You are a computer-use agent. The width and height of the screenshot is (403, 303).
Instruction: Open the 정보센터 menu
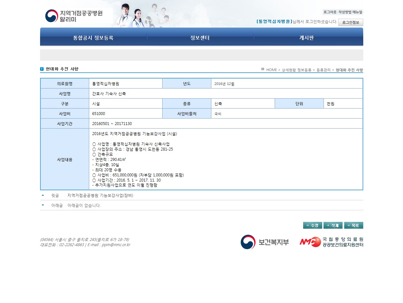200,38
